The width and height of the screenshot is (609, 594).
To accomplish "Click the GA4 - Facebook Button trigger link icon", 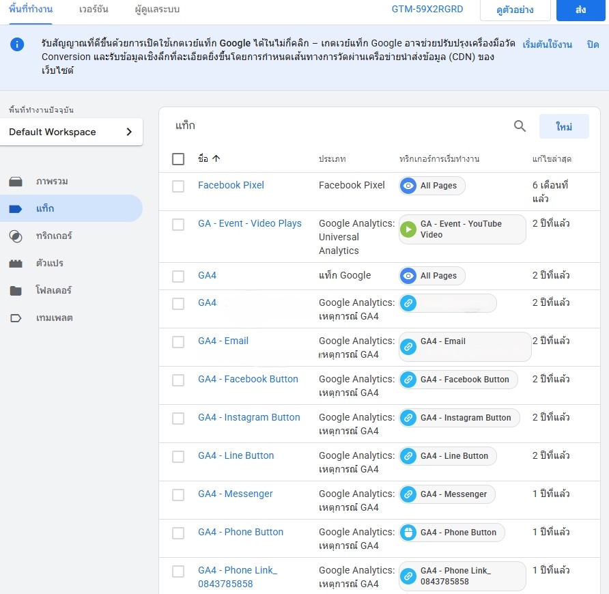I will (408, 380).
